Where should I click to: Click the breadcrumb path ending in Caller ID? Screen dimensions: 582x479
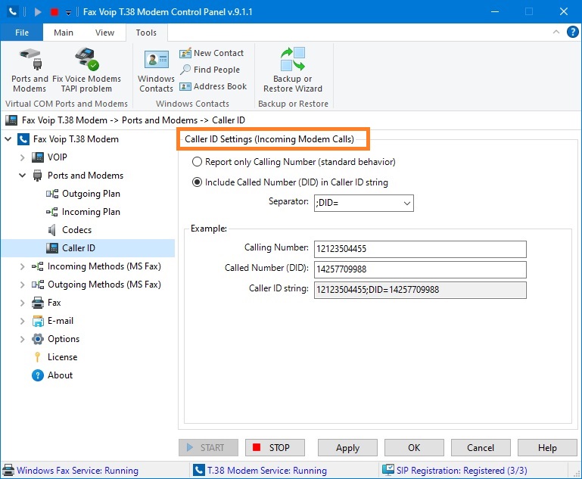coord(133,120)
